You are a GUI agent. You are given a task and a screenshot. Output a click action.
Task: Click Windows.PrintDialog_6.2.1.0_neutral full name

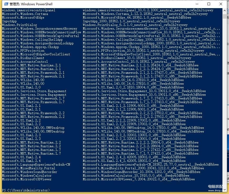point(135,25)
